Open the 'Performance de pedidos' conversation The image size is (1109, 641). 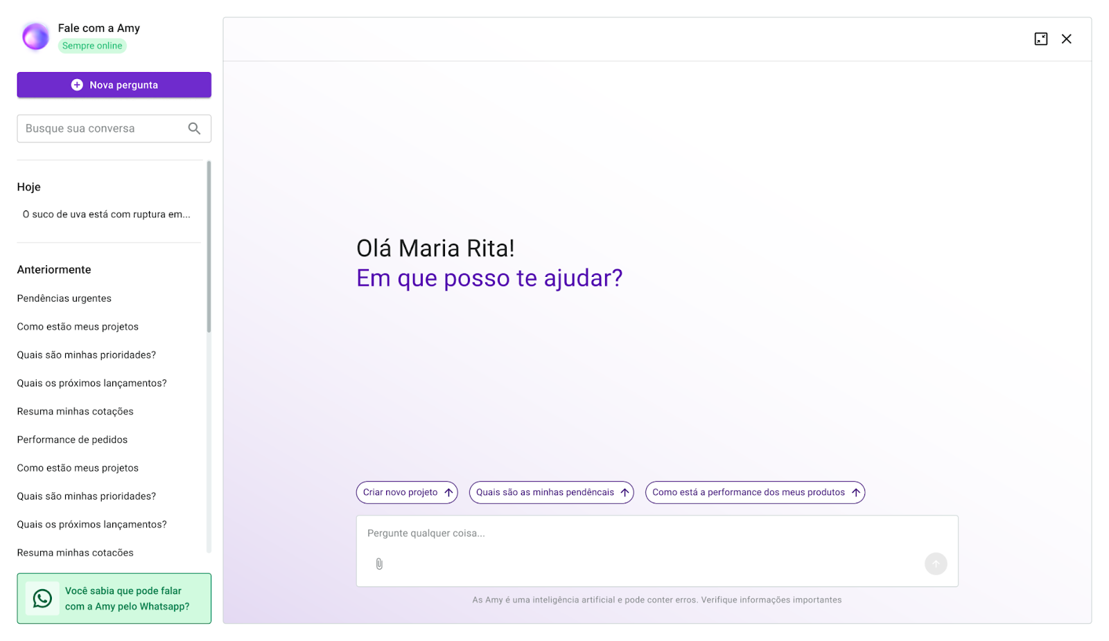(x=72, y=440)
